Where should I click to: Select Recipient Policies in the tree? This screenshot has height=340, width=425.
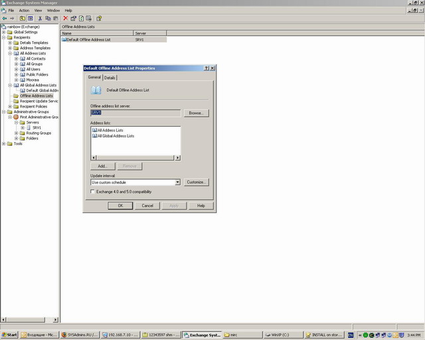click(33, 106)
